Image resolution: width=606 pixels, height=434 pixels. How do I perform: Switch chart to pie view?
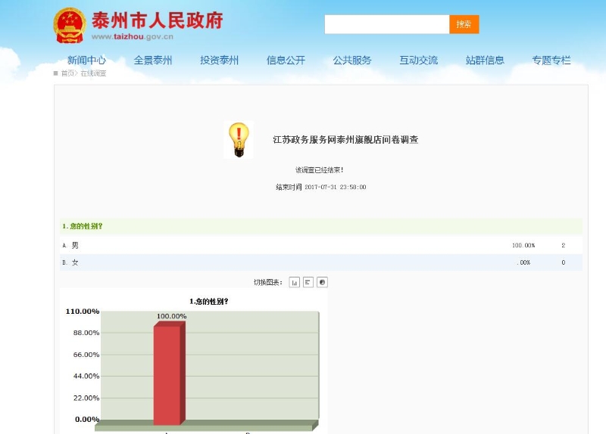(x=322, y=282)
